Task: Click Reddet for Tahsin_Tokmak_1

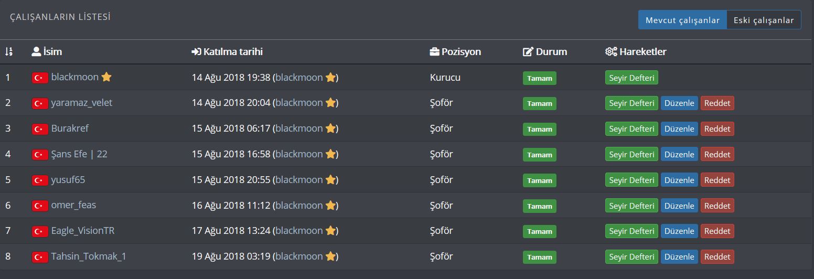Action: click(x=717, y=257)
